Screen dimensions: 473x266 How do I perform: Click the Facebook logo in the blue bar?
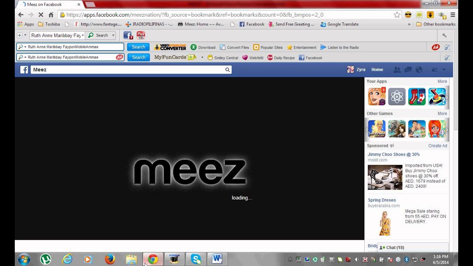tap(24, 69)
